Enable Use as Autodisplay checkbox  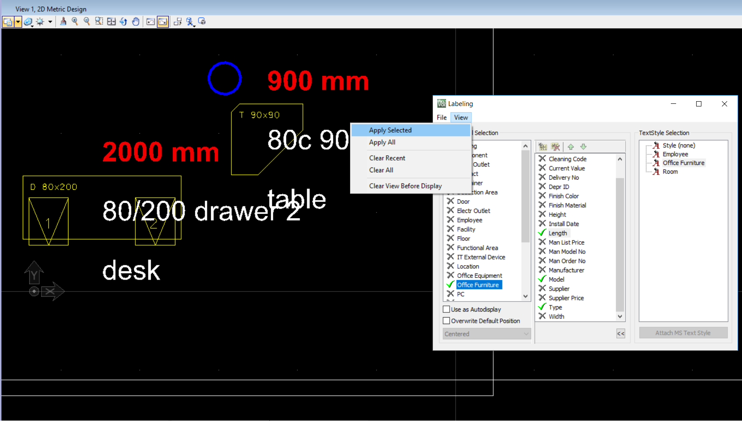tap(447, 309)
